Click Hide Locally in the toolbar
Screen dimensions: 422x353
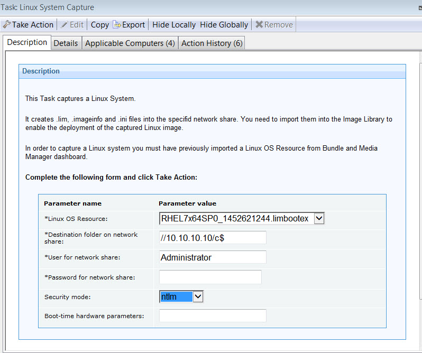point(174,25)
